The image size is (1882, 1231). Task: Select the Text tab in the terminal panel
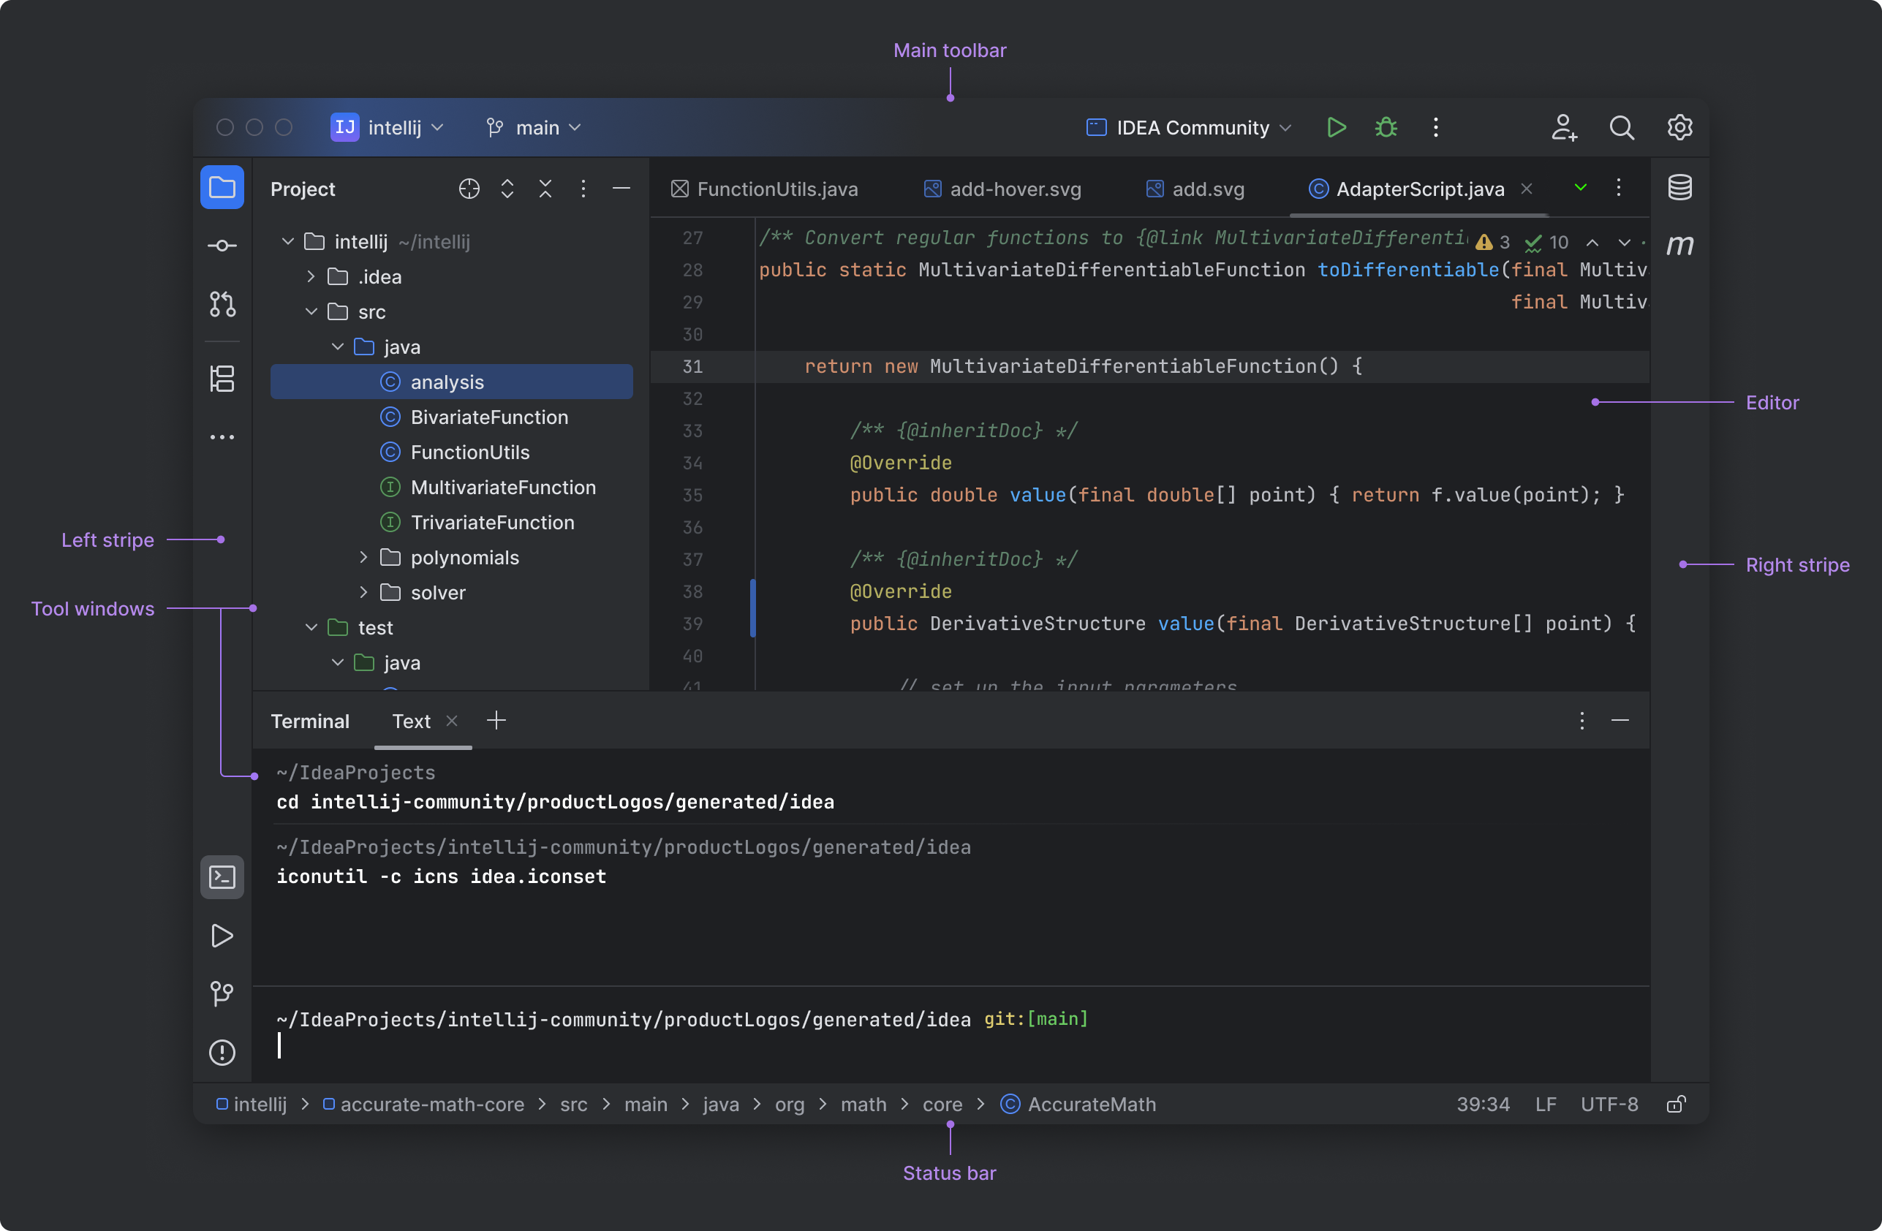click(x=411, y=720)
